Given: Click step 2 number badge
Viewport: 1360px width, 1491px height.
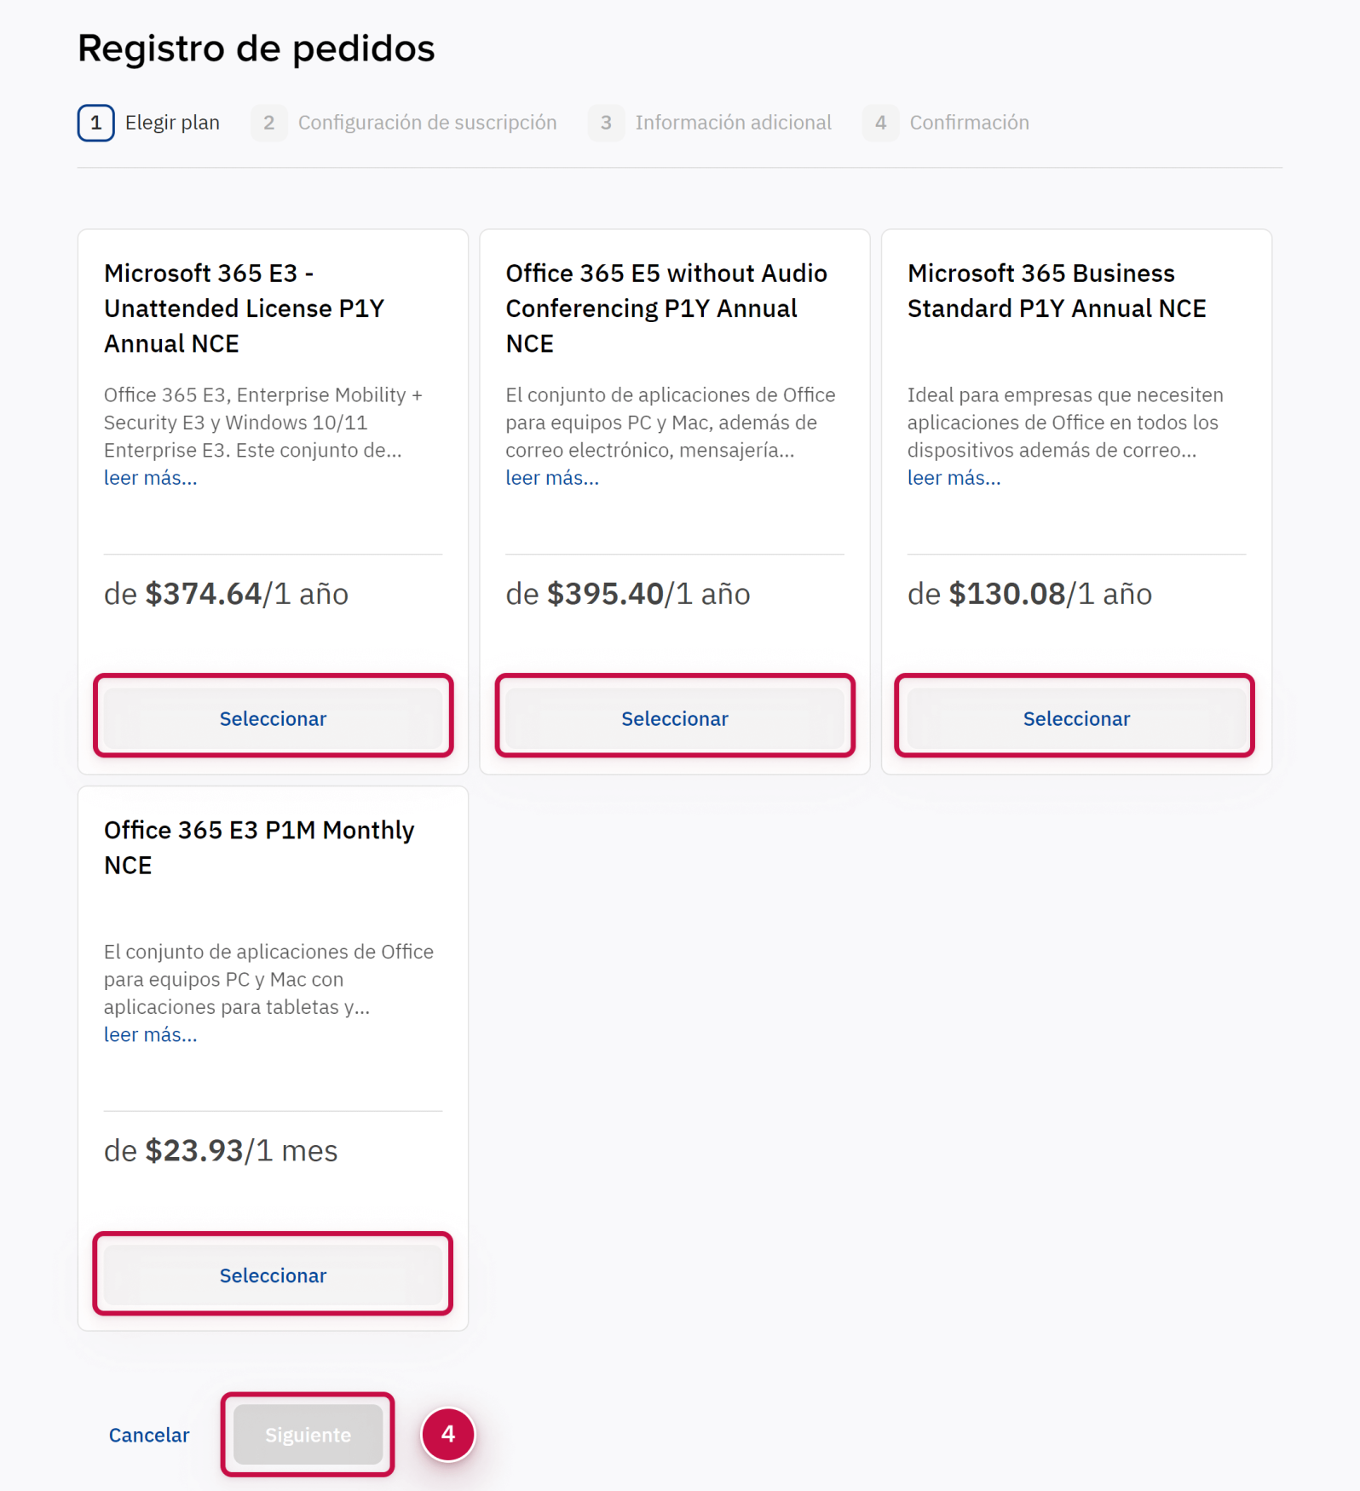Looking at the screenshot, I should (268, 123).
